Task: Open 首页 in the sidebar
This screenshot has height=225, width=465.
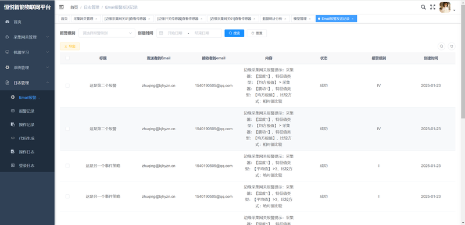Action: pos(27,22)
